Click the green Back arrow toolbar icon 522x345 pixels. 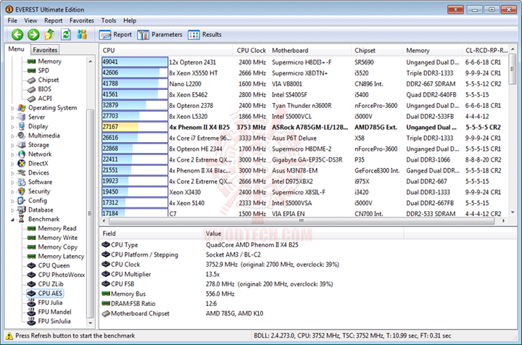[x=17, y=35]
